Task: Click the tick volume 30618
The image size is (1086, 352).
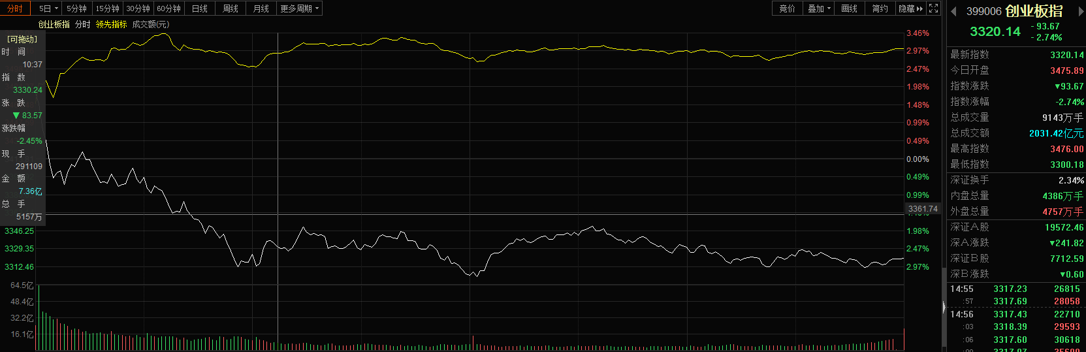Action: [1067, 340]
